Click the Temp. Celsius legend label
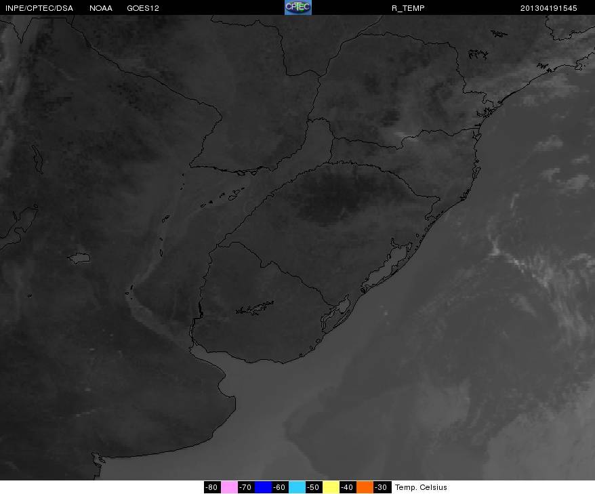Screen dimensions: 595x494 (421, 487)
